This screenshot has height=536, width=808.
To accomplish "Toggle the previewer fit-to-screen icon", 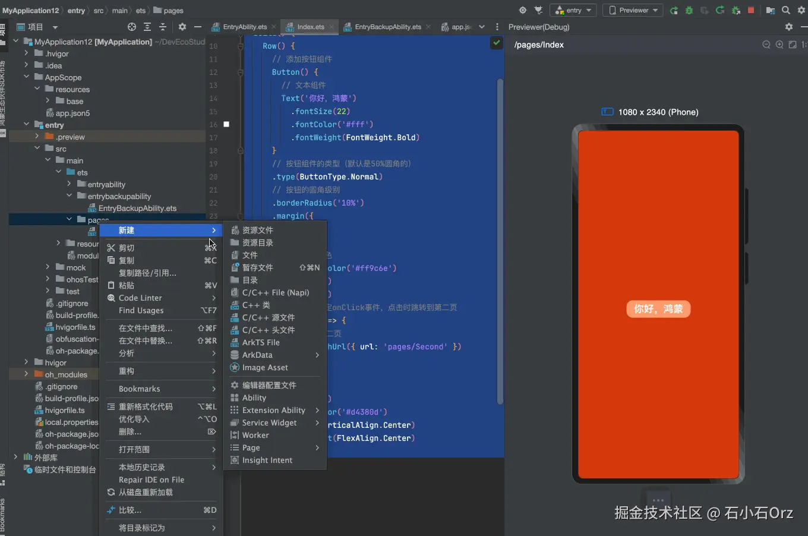I will click(793, 45).
